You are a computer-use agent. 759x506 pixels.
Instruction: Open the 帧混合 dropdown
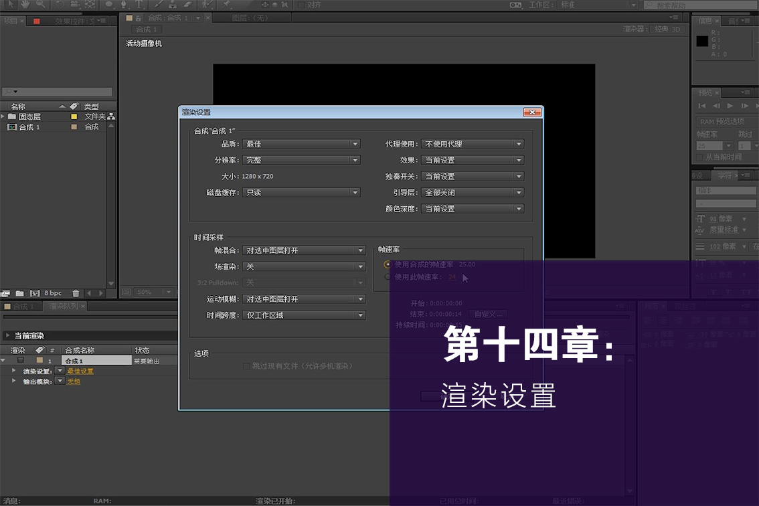tap(304, 250)
